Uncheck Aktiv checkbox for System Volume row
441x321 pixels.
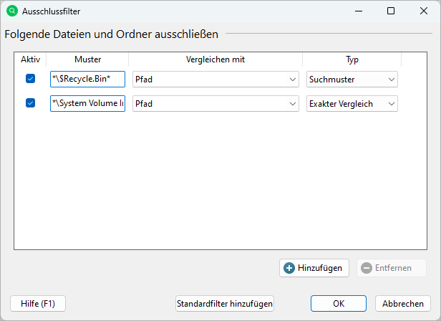30,103
